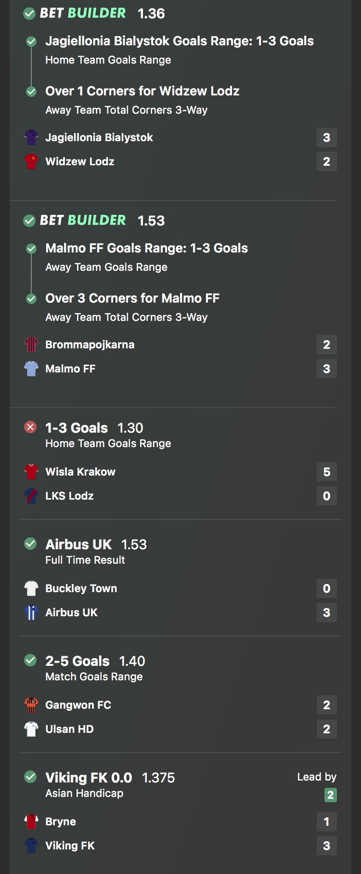Click the Viking FK dark blue jersey icon
The width and height of the screenshot is (361, 874).
(x=31, y=846)
